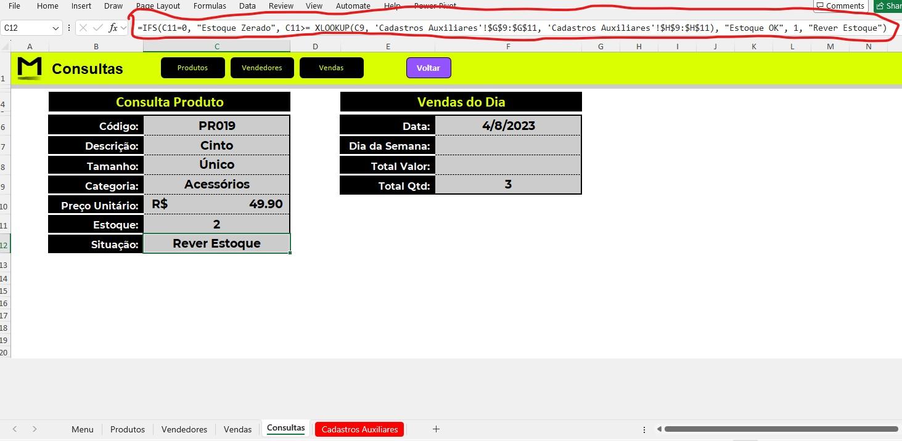Click the Vendas navigation button

pyautogui.click(x=331, y=68)
